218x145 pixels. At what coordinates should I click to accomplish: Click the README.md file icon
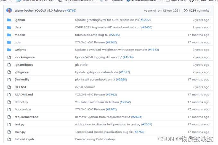click(x=9, y=95)
